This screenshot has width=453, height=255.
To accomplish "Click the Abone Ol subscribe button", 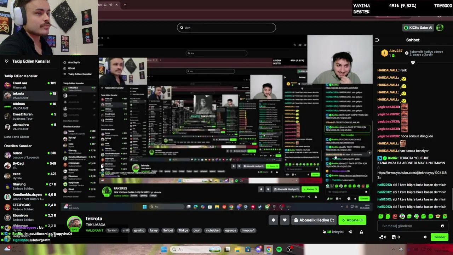I will click(x=352, y=220).
